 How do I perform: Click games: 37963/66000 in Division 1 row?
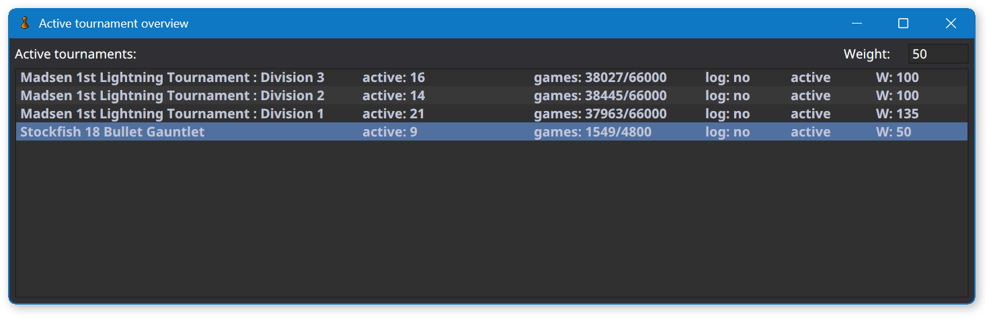pyautogui.click(x=600, y=114)
